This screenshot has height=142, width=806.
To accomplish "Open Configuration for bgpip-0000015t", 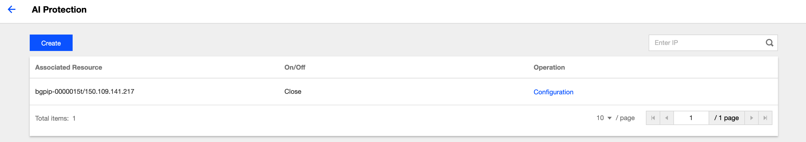I will click(x=553, y=92).
